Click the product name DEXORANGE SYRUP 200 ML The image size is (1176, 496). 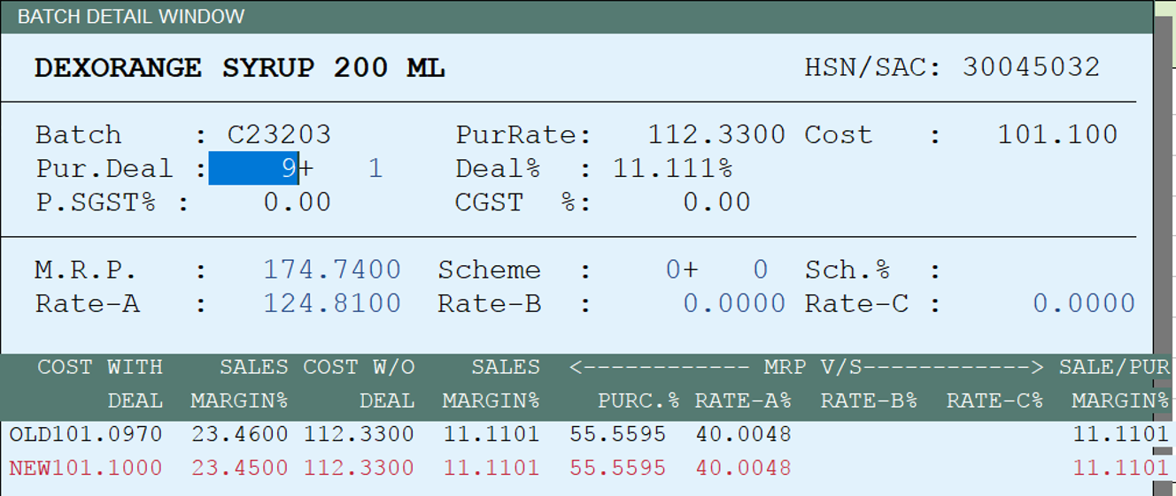click(x=239, y=68)
